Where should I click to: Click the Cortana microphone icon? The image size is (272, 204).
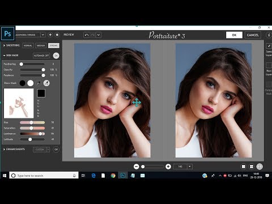74,176
